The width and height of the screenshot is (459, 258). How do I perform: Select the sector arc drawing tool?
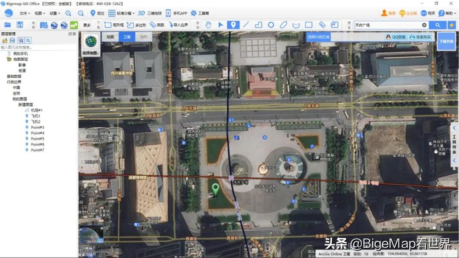pos(296,25)
